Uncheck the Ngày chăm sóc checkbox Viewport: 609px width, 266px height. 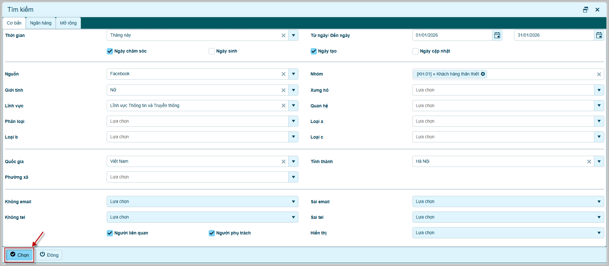pyautogui.click(x=110, y=51)
